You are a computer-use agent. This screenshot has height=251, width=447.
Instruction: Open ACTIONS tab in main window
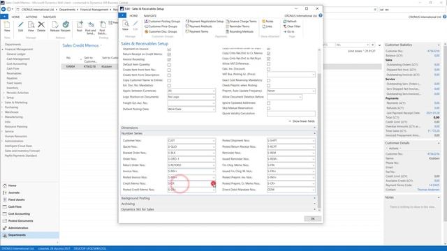tap(31, 17)
